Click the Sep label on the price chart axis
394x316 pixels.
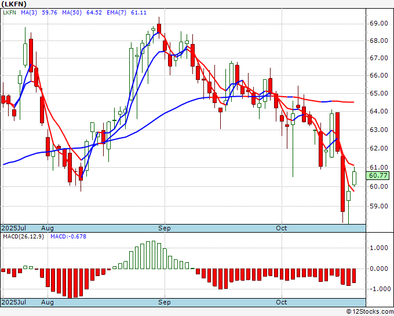(x=165, y=228)
